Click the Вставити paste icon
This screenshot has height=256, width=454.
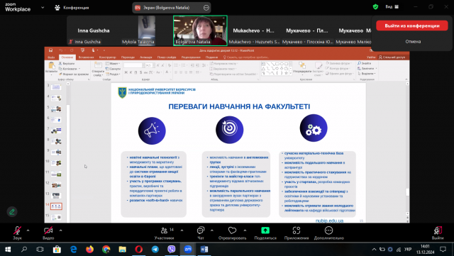(x=52, y=65)
